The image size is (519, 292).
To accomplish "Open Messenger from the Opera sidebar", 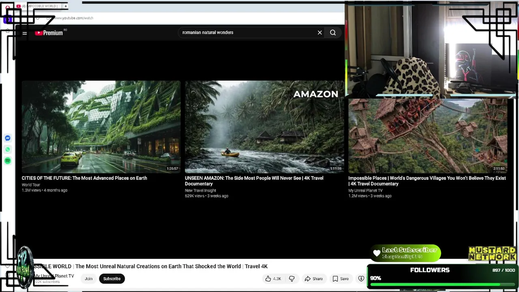I will click(8, 138).
